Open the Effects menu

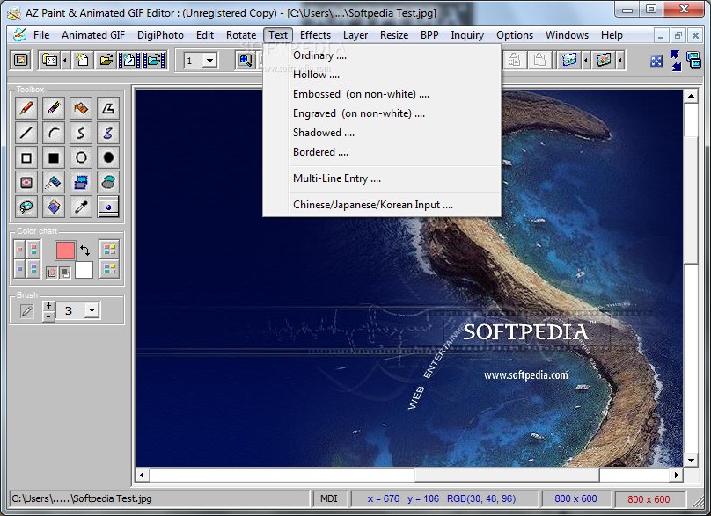click(x=315, y=35)
